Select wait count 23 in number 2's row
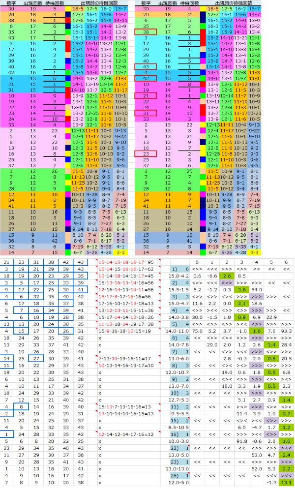Screen dimensions: 295x493 (55, 131)
